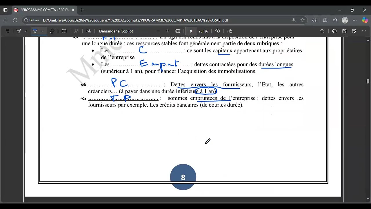Toggle Split screen view
Image resolution: width=371 pixels, height=209 pixels.
coord(325,20)
